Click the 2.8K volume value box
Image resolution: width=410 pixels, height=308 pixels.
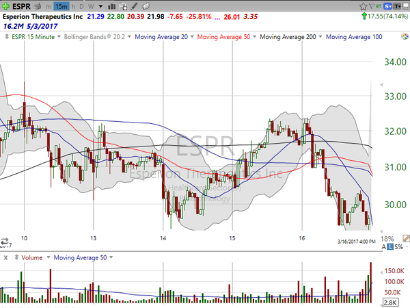pyautogui.click(x=391, y=303)
